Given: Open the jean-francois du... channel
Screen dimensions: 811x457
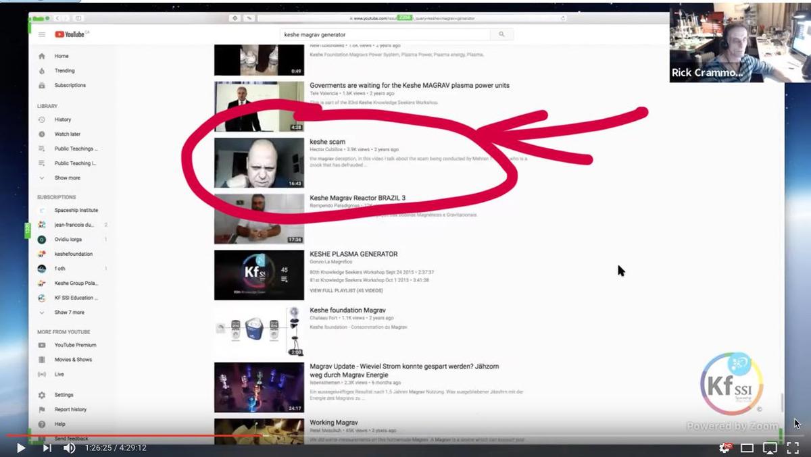Looking at the screenshot, I should (74, 225).
